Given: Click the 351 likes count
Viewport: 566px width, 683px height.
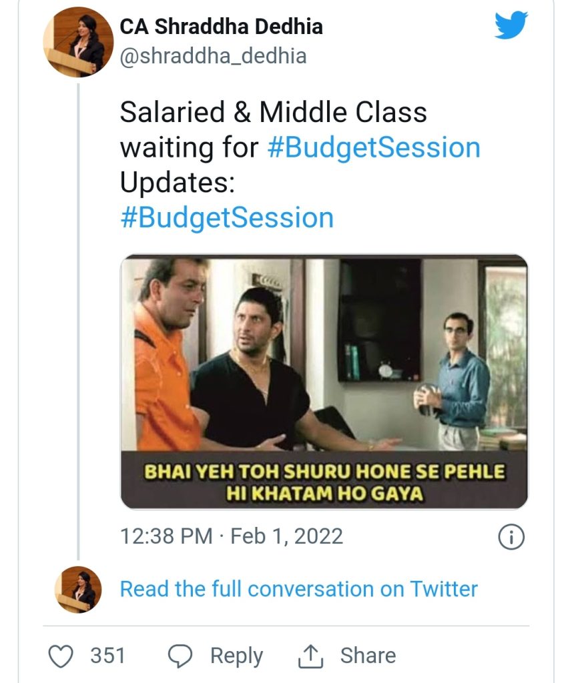Looking at the screenshot, I should 107,656.
